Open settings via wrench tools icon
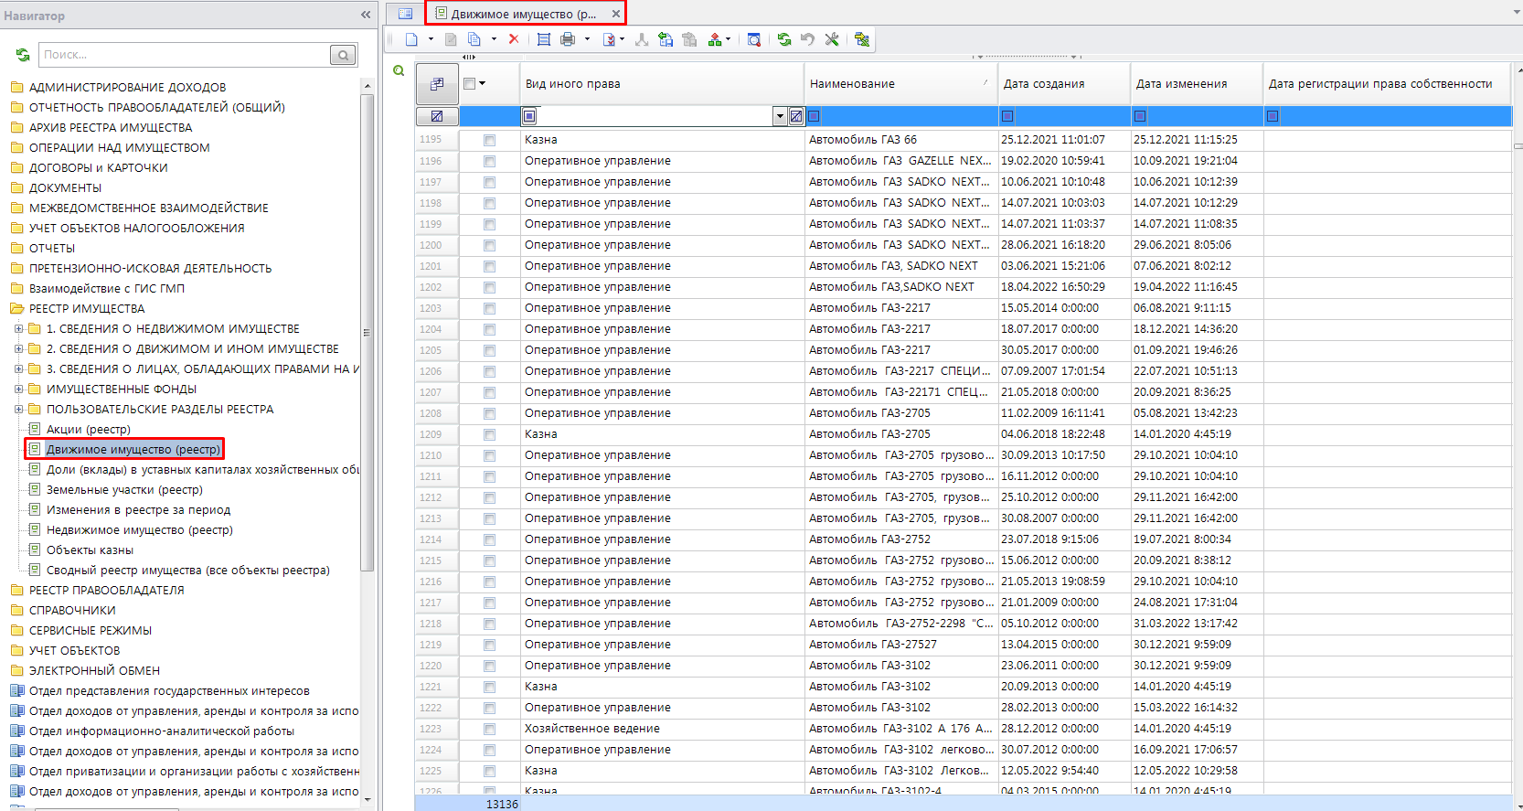Image resolution: width=1523 pixels, height=811 pixels. [x=832, y=39]
